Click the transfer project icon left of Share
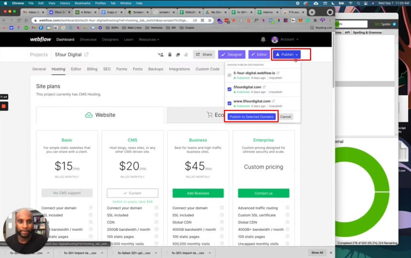 coord(186,54)
